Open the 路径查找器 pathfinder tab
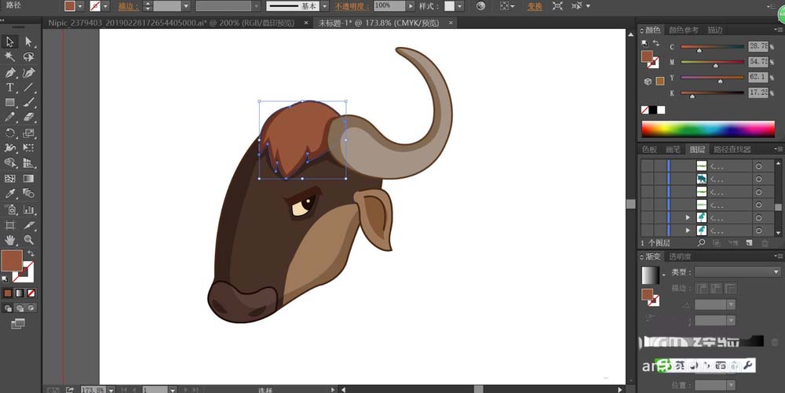 tap(732, 149)
